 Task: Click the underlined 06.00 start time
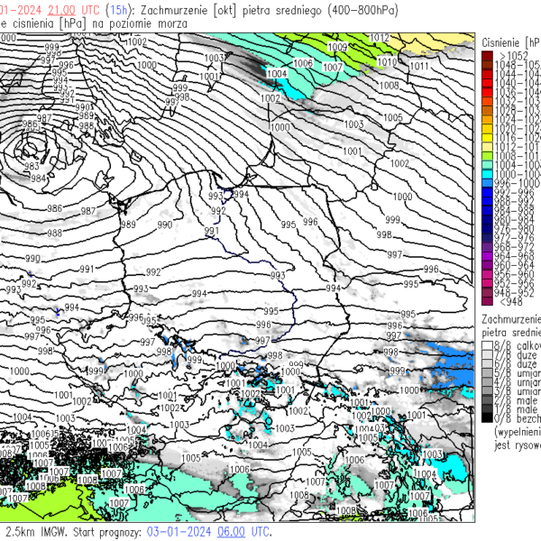click(230, 532)
